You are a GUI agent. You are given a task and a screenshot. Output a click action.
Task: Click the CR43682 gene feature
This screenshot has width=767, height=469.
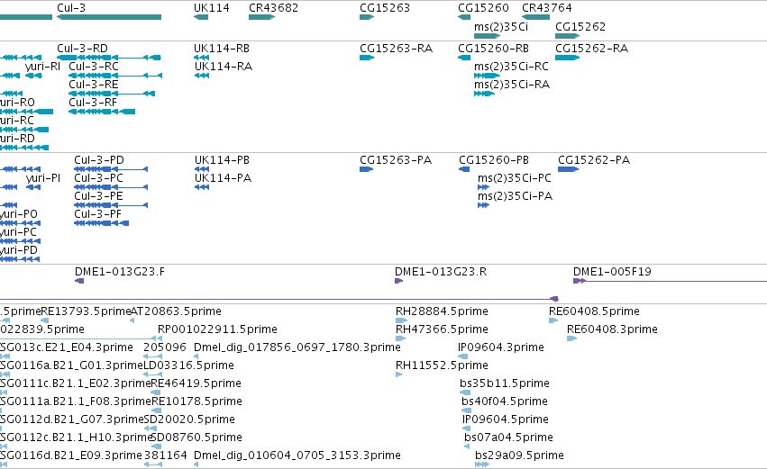click(x=261, y=17)
